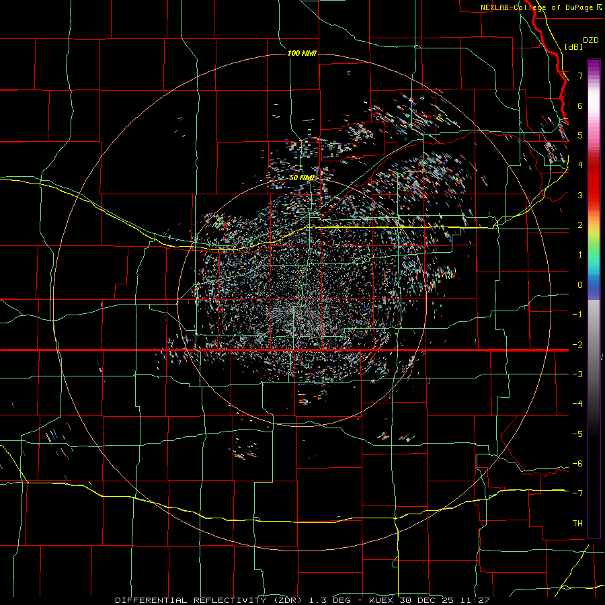
Task: Click the color scale value -7
Action: pos(577,493)
